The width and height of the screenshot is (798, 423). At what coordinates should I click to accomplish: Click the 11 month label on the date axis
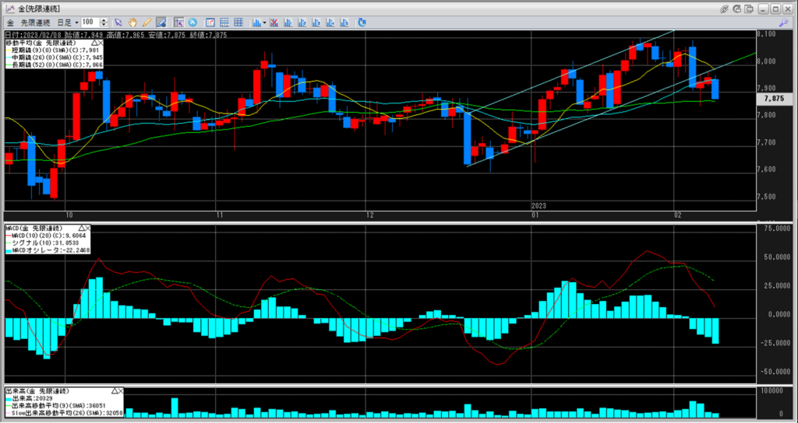coord(221,215)
